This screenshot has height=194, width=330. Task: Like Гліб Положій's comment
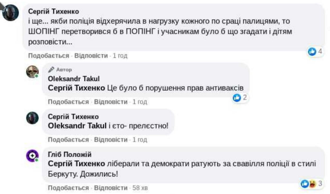[x=68, y=188]
